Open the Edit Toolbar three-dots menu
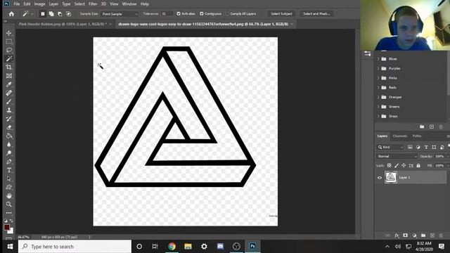This screenshot has height=253, width=450. (x=9, y=213)
